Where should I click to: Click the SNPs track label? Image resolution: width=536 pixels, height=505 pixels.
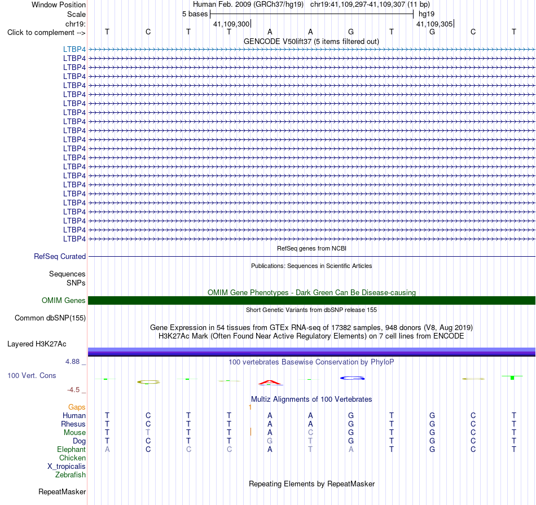click(76, 283)
